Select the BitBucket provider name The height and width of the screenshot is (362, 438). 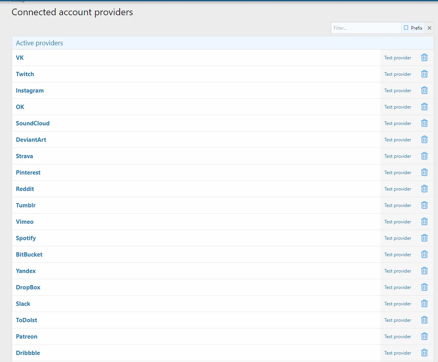(29, 255)
